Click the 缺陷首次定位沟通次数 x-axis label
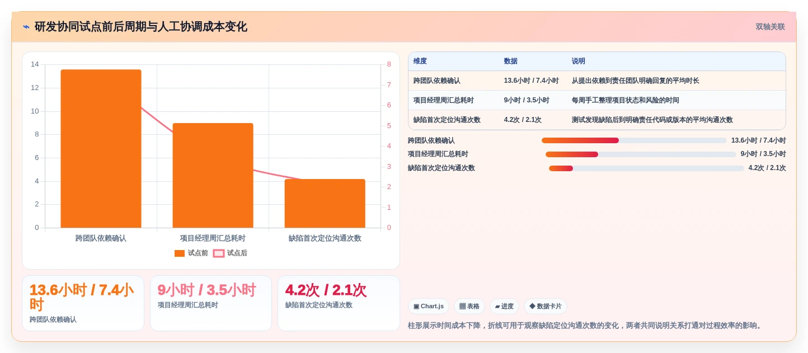 click(325, 238)
